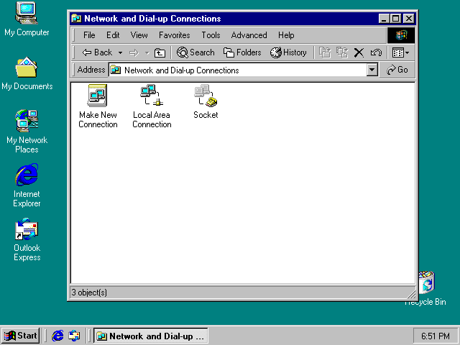
Task: Select the My Network Places desktop icon
Action: 27,132
